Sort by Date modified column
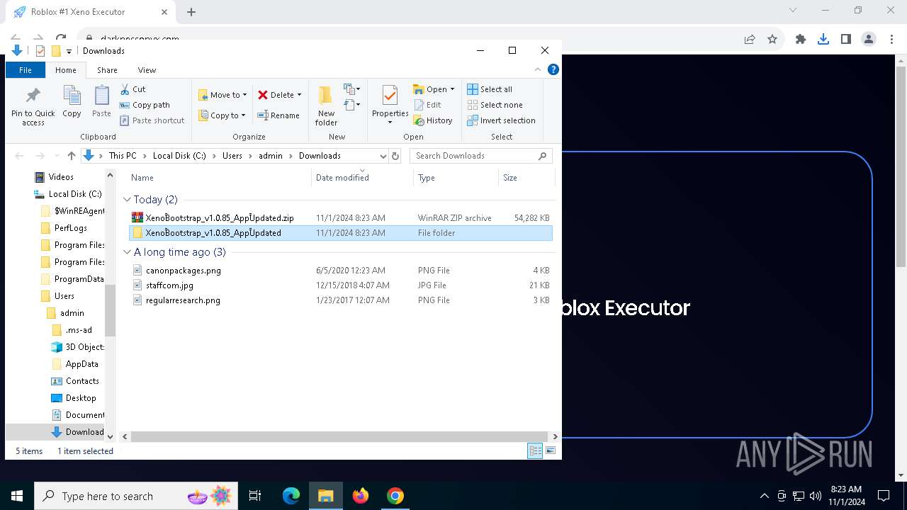 tap(362, 178)
